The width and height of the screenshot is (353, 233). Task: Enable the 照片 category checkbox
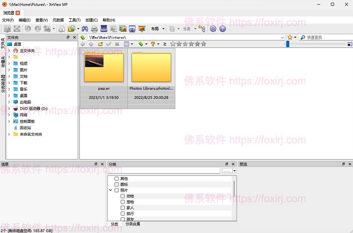[116, 190]
